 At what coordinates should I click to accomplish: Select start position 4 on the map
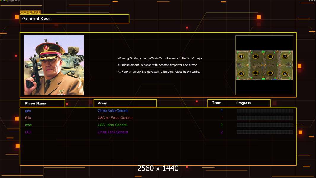coord(285,56)
